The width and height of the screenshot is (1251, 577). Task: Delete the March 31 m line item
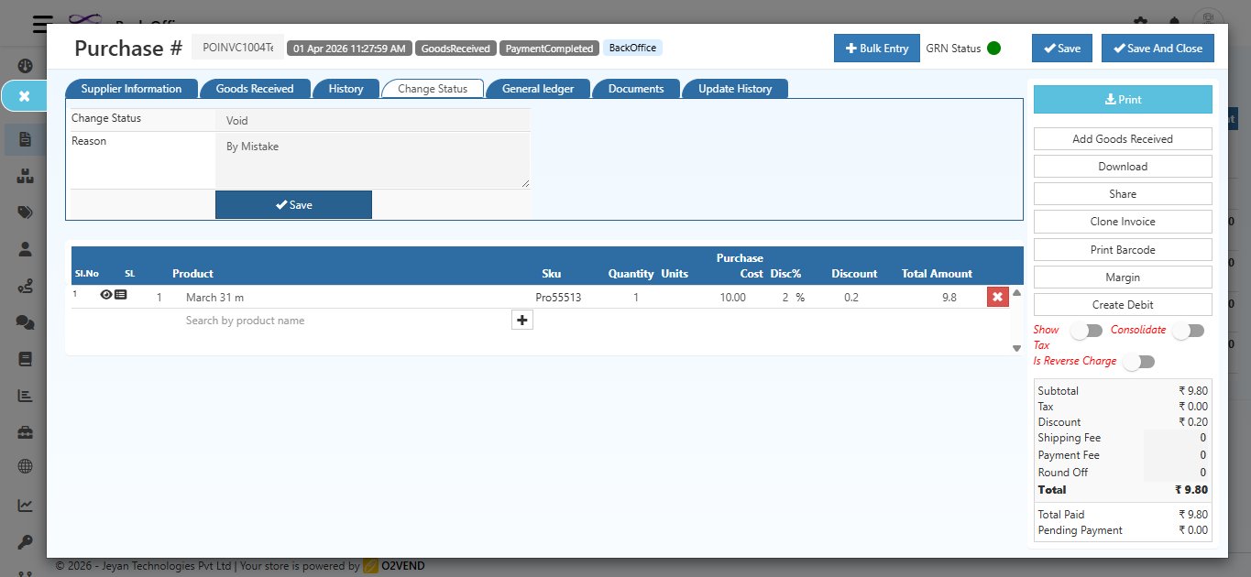click(x=997, y=297)
